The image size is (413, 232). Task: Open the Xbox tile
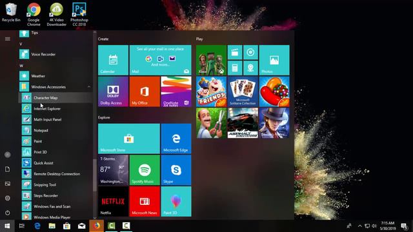coord(211,60)
